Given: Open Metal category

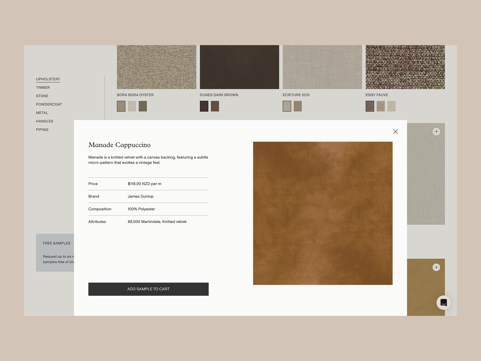Looking at the screenshot, I should (42, 113).
